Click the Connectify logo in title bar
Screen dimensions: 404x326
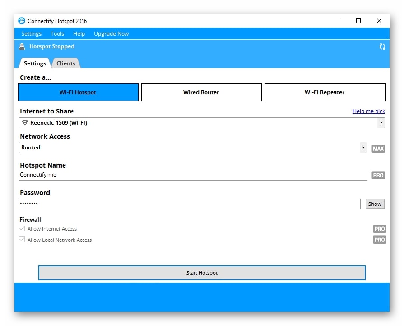point(22,21)
